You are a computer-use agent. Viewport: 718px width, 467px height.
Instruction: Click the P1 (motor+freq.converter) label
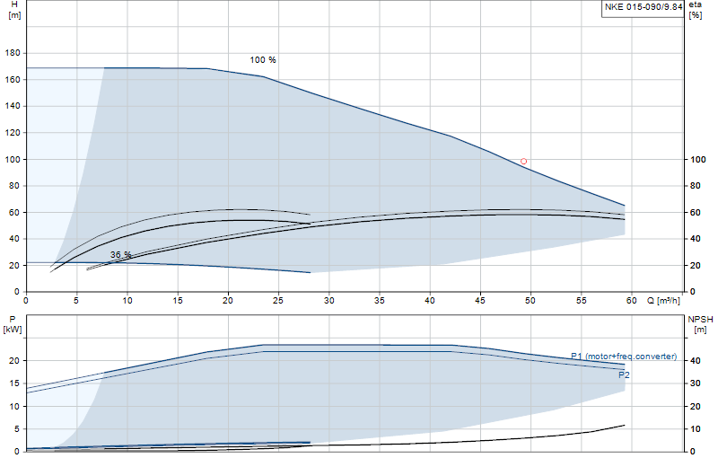[x=624, y=357]
